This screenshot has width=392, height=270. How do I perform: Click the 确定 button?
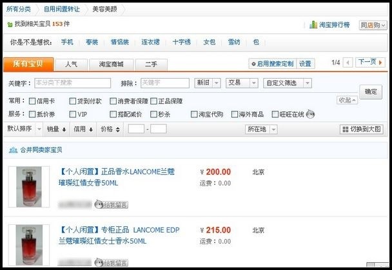click(371, 92)
